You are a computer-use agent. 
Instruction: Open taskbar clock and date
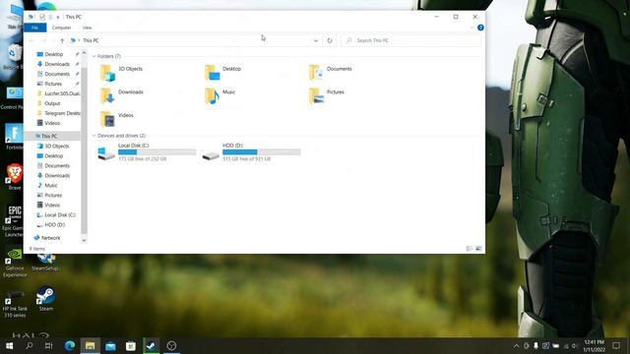[x=594, y=345]
